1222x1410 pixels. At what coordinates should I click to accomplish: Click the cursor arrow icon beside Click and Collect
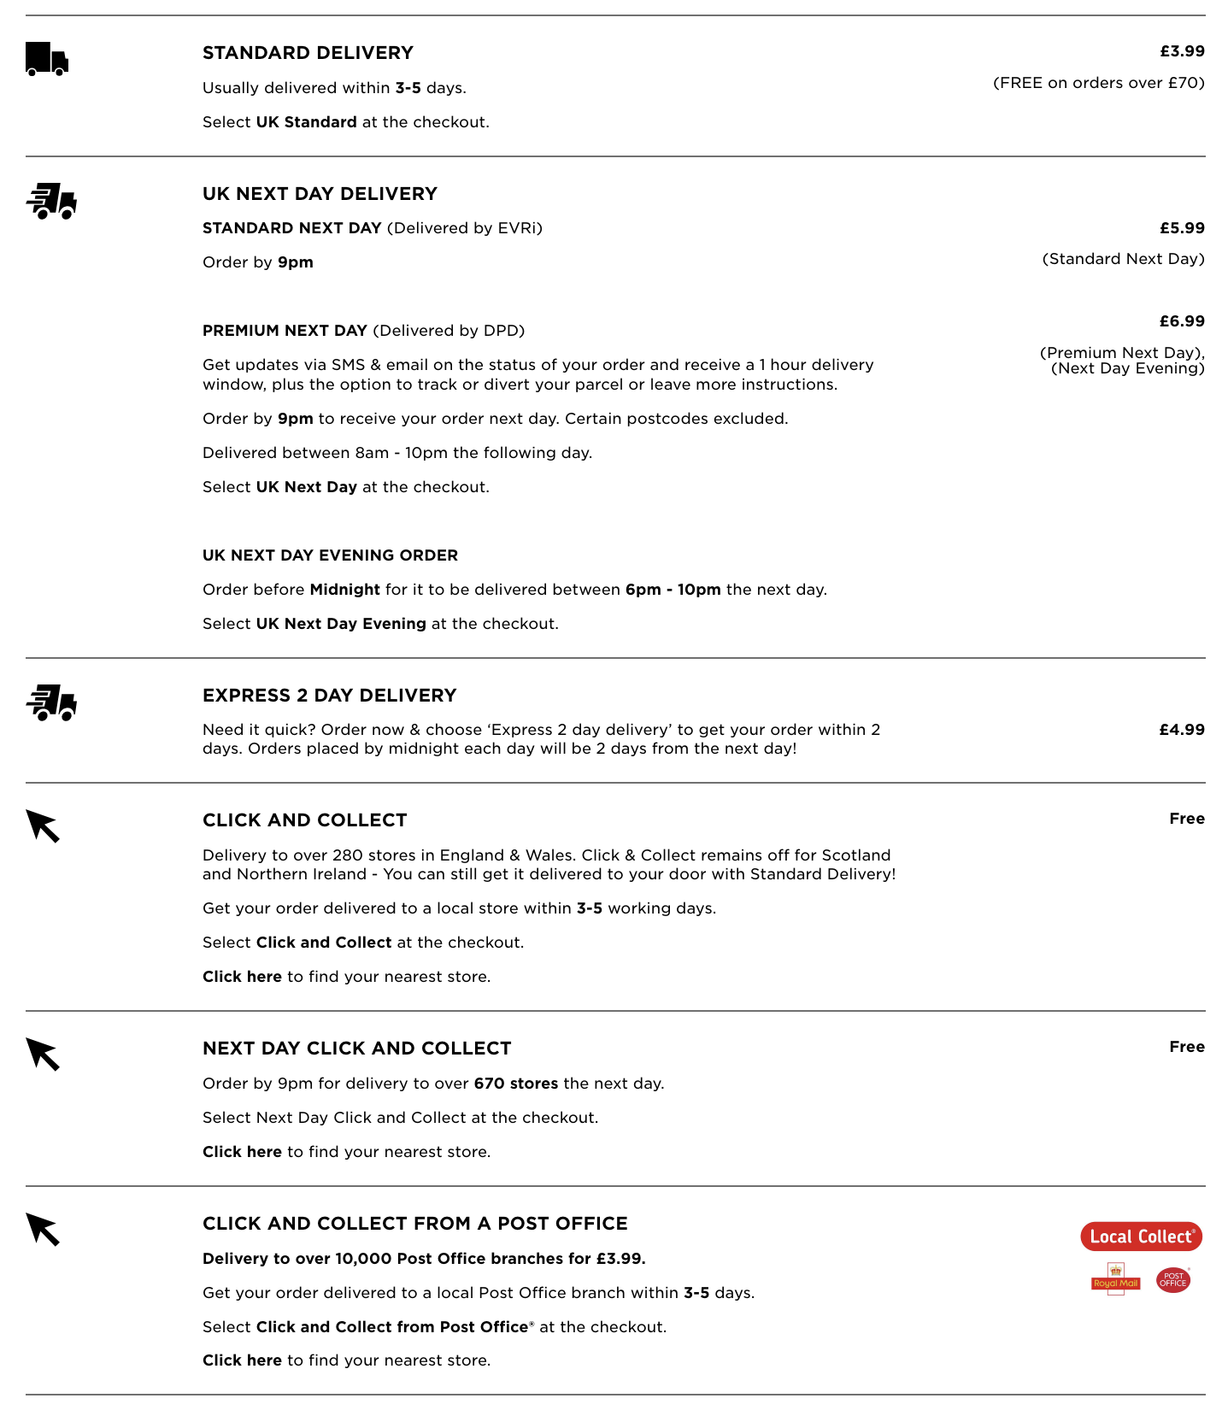(43, 826)
